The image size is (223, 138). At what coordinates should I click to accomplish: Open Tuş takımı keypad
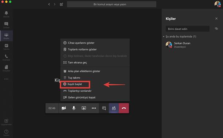95,78
